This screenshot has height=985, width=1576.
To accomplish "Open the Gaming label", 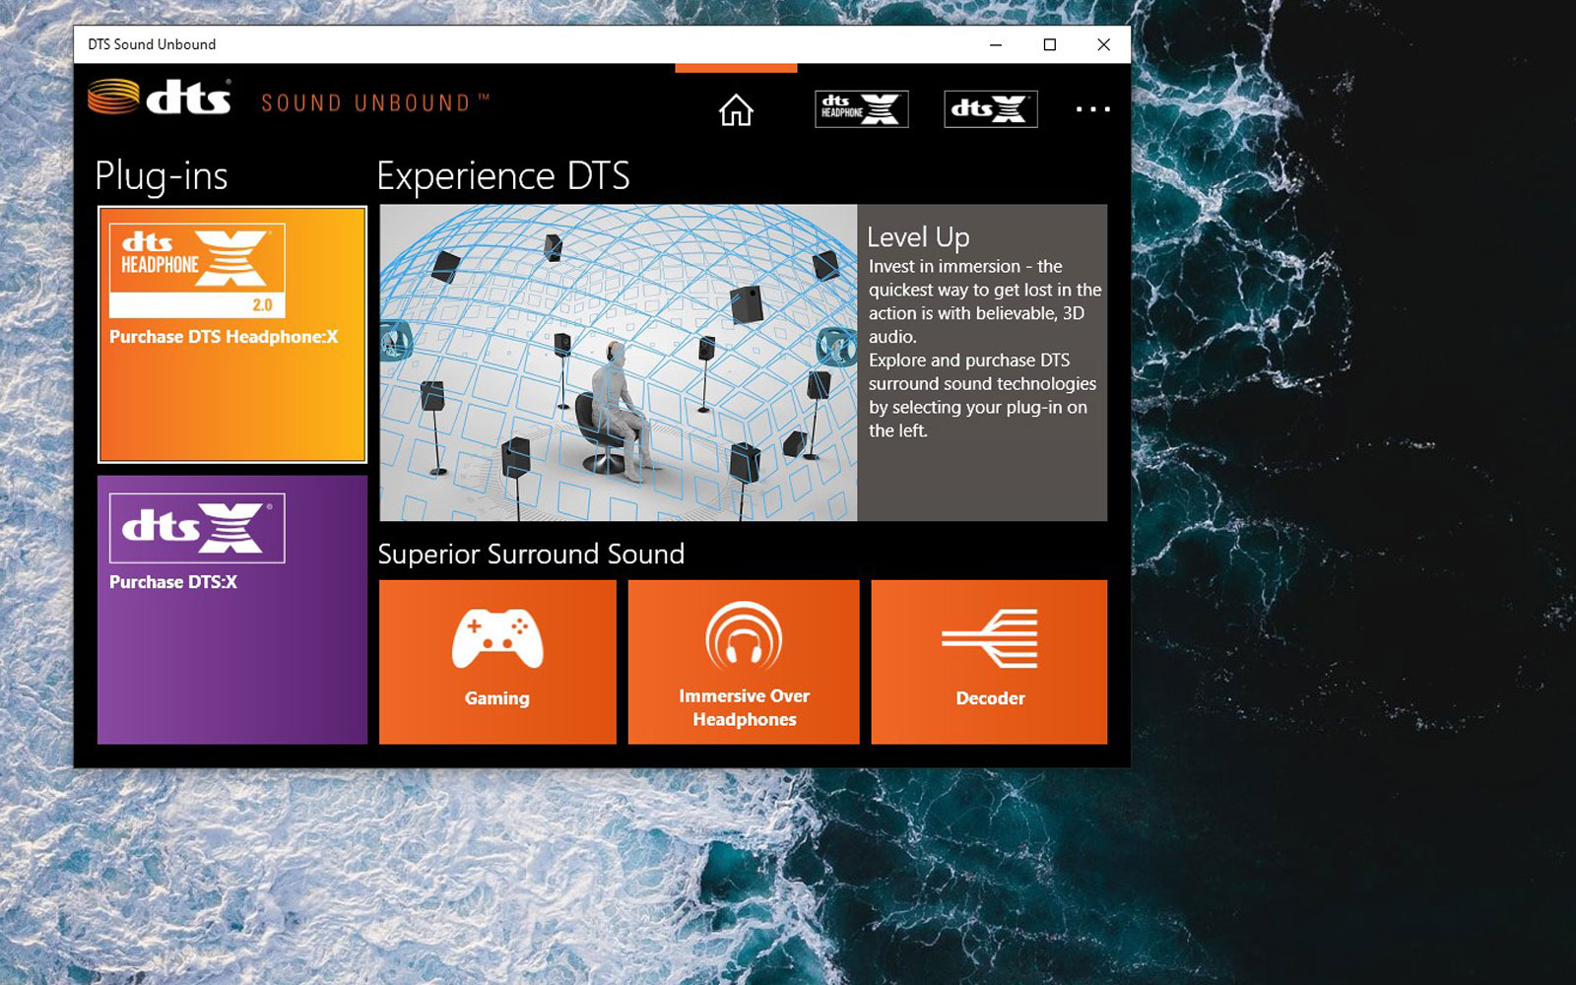I will pos(497,698).
